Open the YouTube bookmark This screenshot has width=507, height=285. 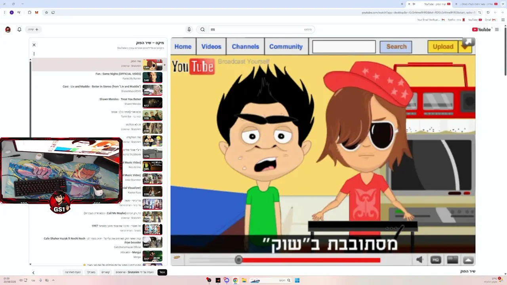tap(475, 20)
